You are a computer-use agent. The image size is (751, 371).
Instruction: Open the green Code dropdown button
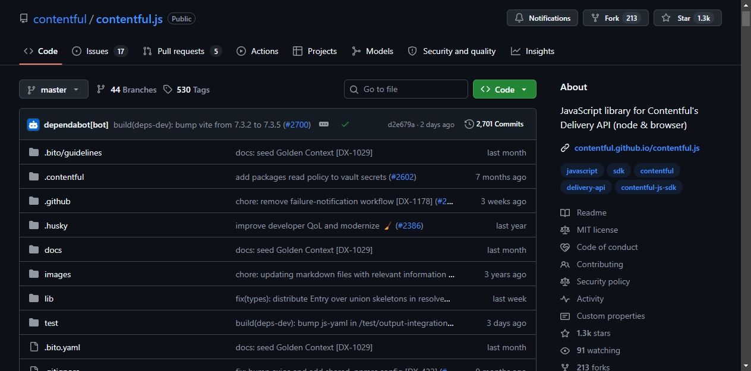504,90
